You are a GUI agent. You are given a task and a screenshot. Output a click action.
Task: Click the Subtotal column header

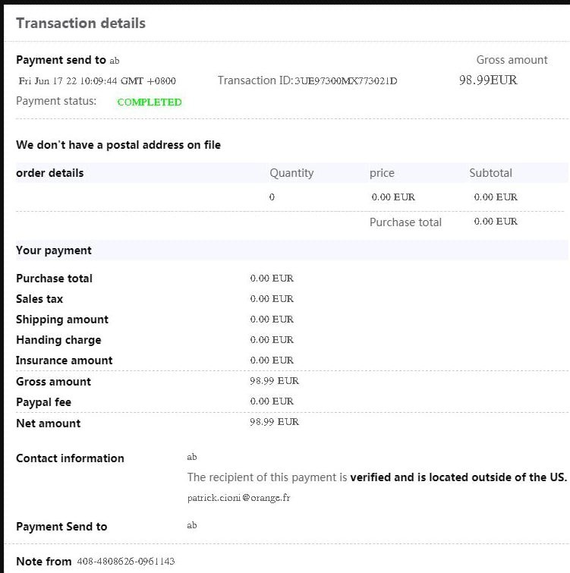(491, 173)
